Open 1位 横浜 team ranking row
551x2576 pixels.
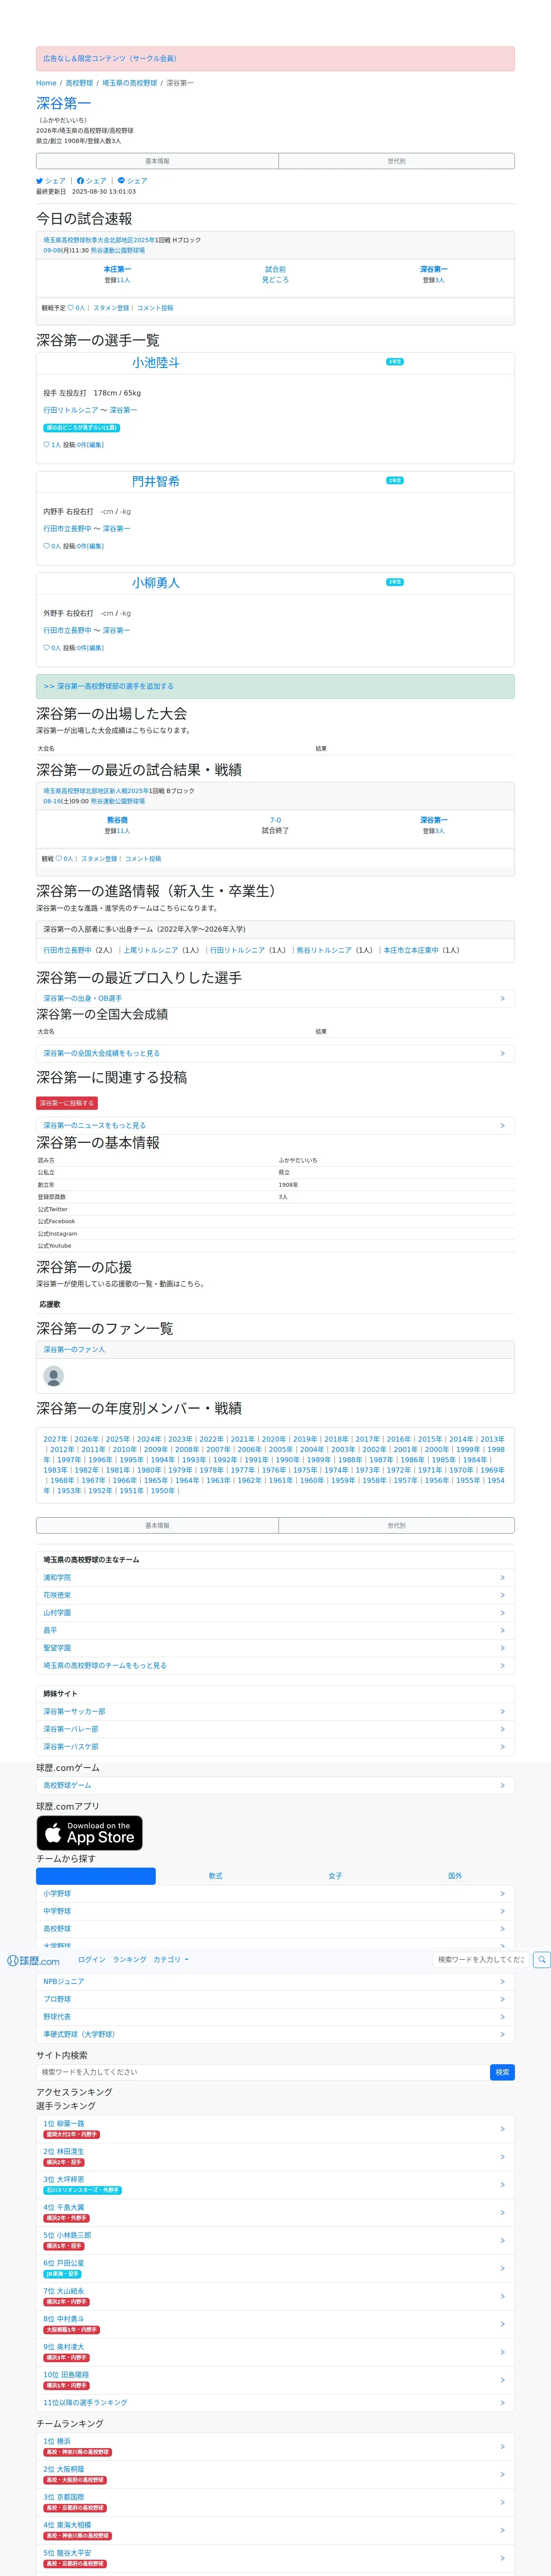pyautogui.click(x=275, y=2447)
